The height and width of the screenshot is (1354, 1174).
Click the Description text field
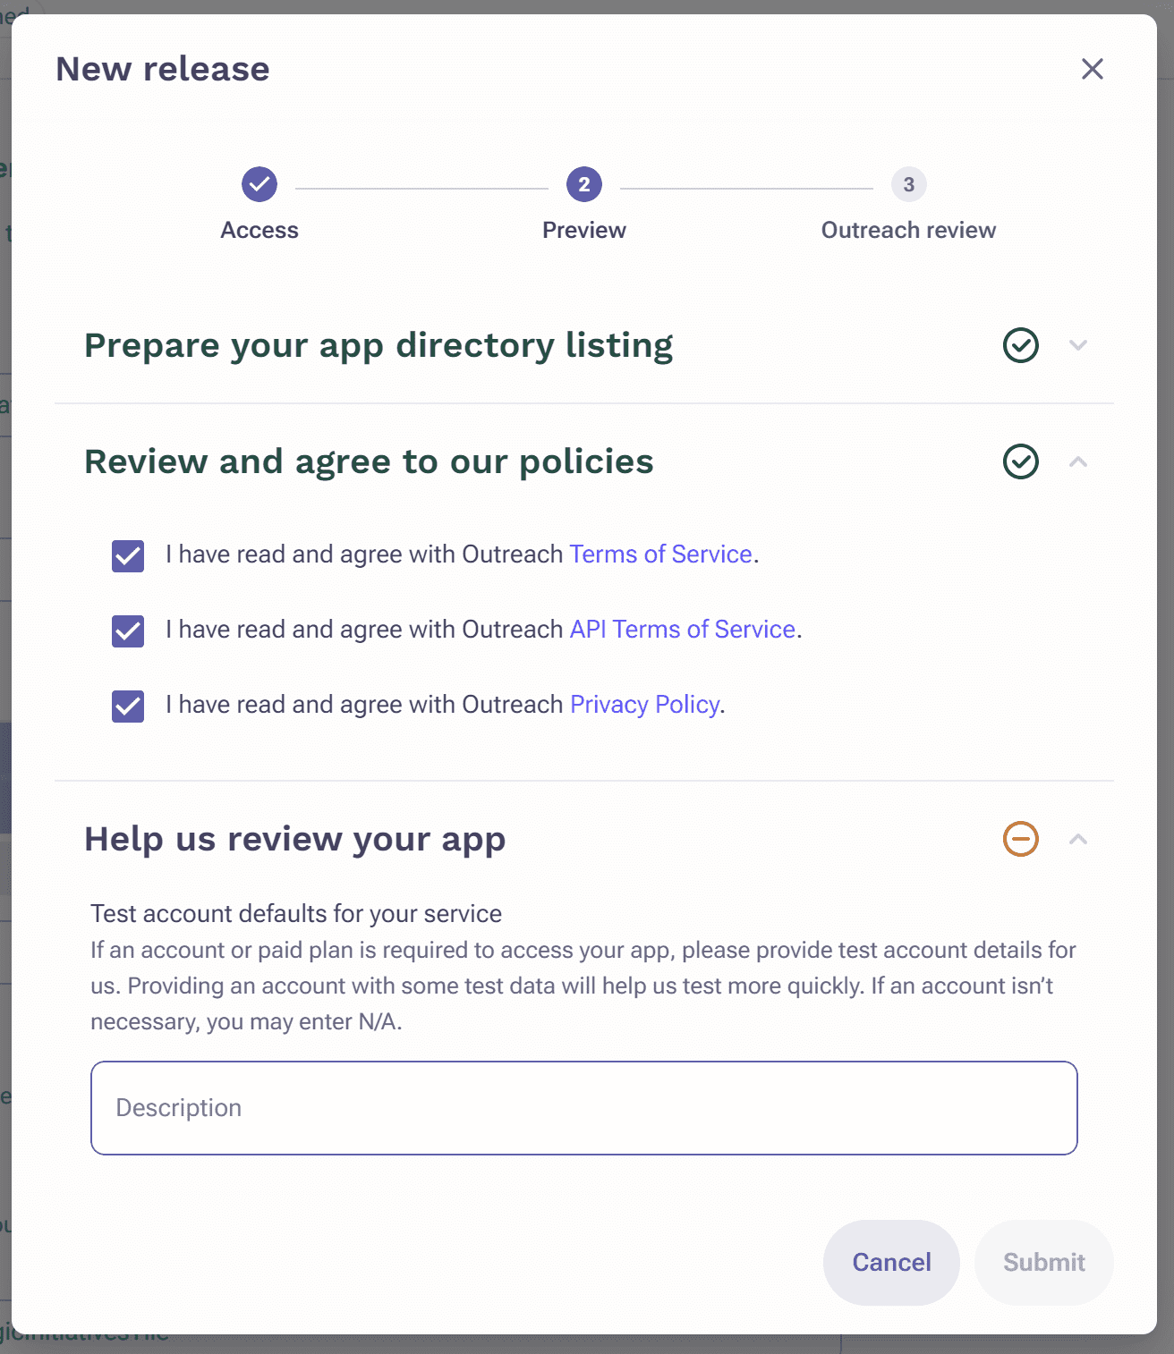point(584,1108)
